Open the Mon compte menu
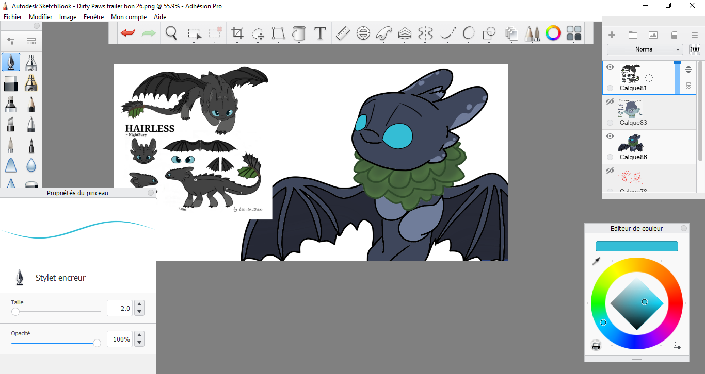The height and width of the screenshot is (374, 705). coord(129,17)
